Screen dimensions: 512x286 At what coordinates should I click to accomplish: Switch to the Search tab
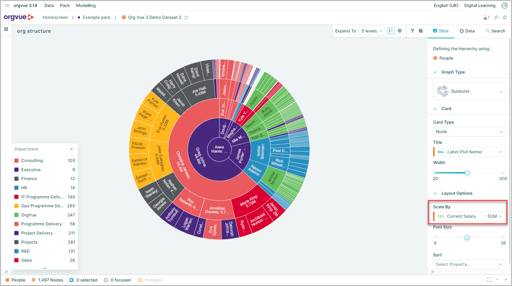[495, 31]
